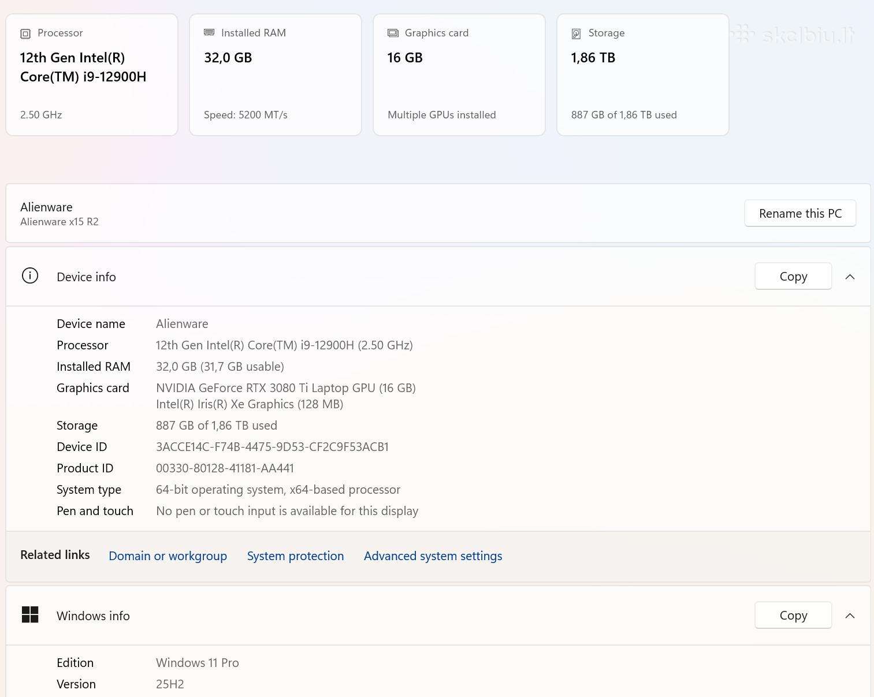Click the Windows logo icon beside Windows info

click(30, 615)
